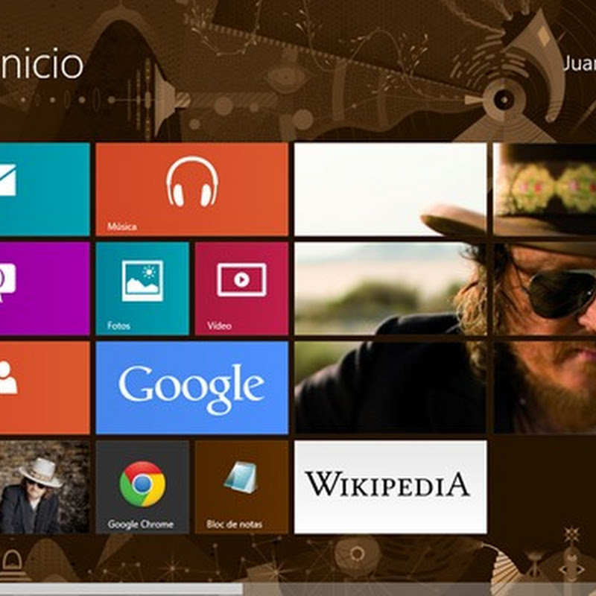
Task: Launch Google Chrome tile
Action: click(x=142, y=487)
